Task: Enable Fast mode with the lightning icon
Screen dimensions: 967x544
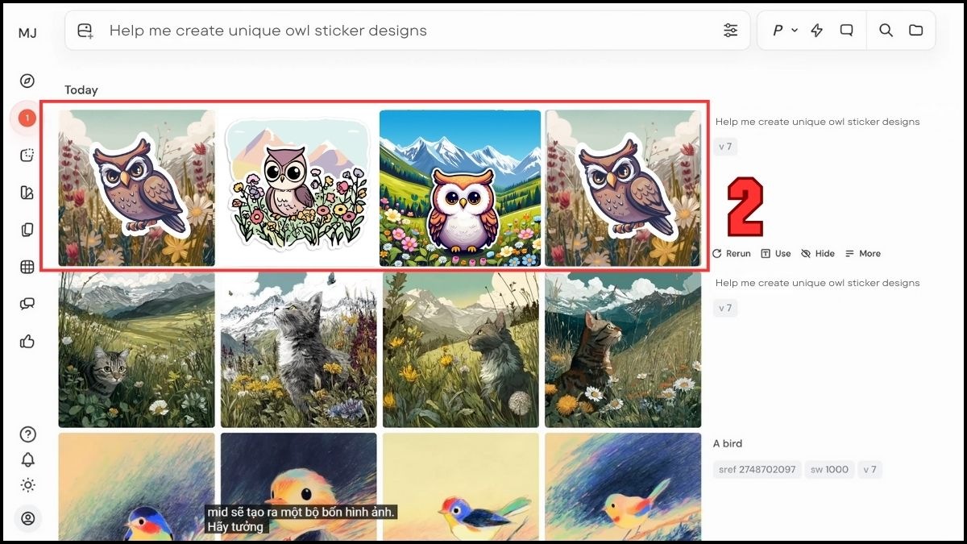Action: click(x=817, y=30)
